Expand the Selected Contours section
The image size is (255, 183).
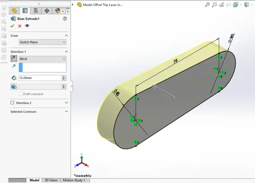coord(66,112)
